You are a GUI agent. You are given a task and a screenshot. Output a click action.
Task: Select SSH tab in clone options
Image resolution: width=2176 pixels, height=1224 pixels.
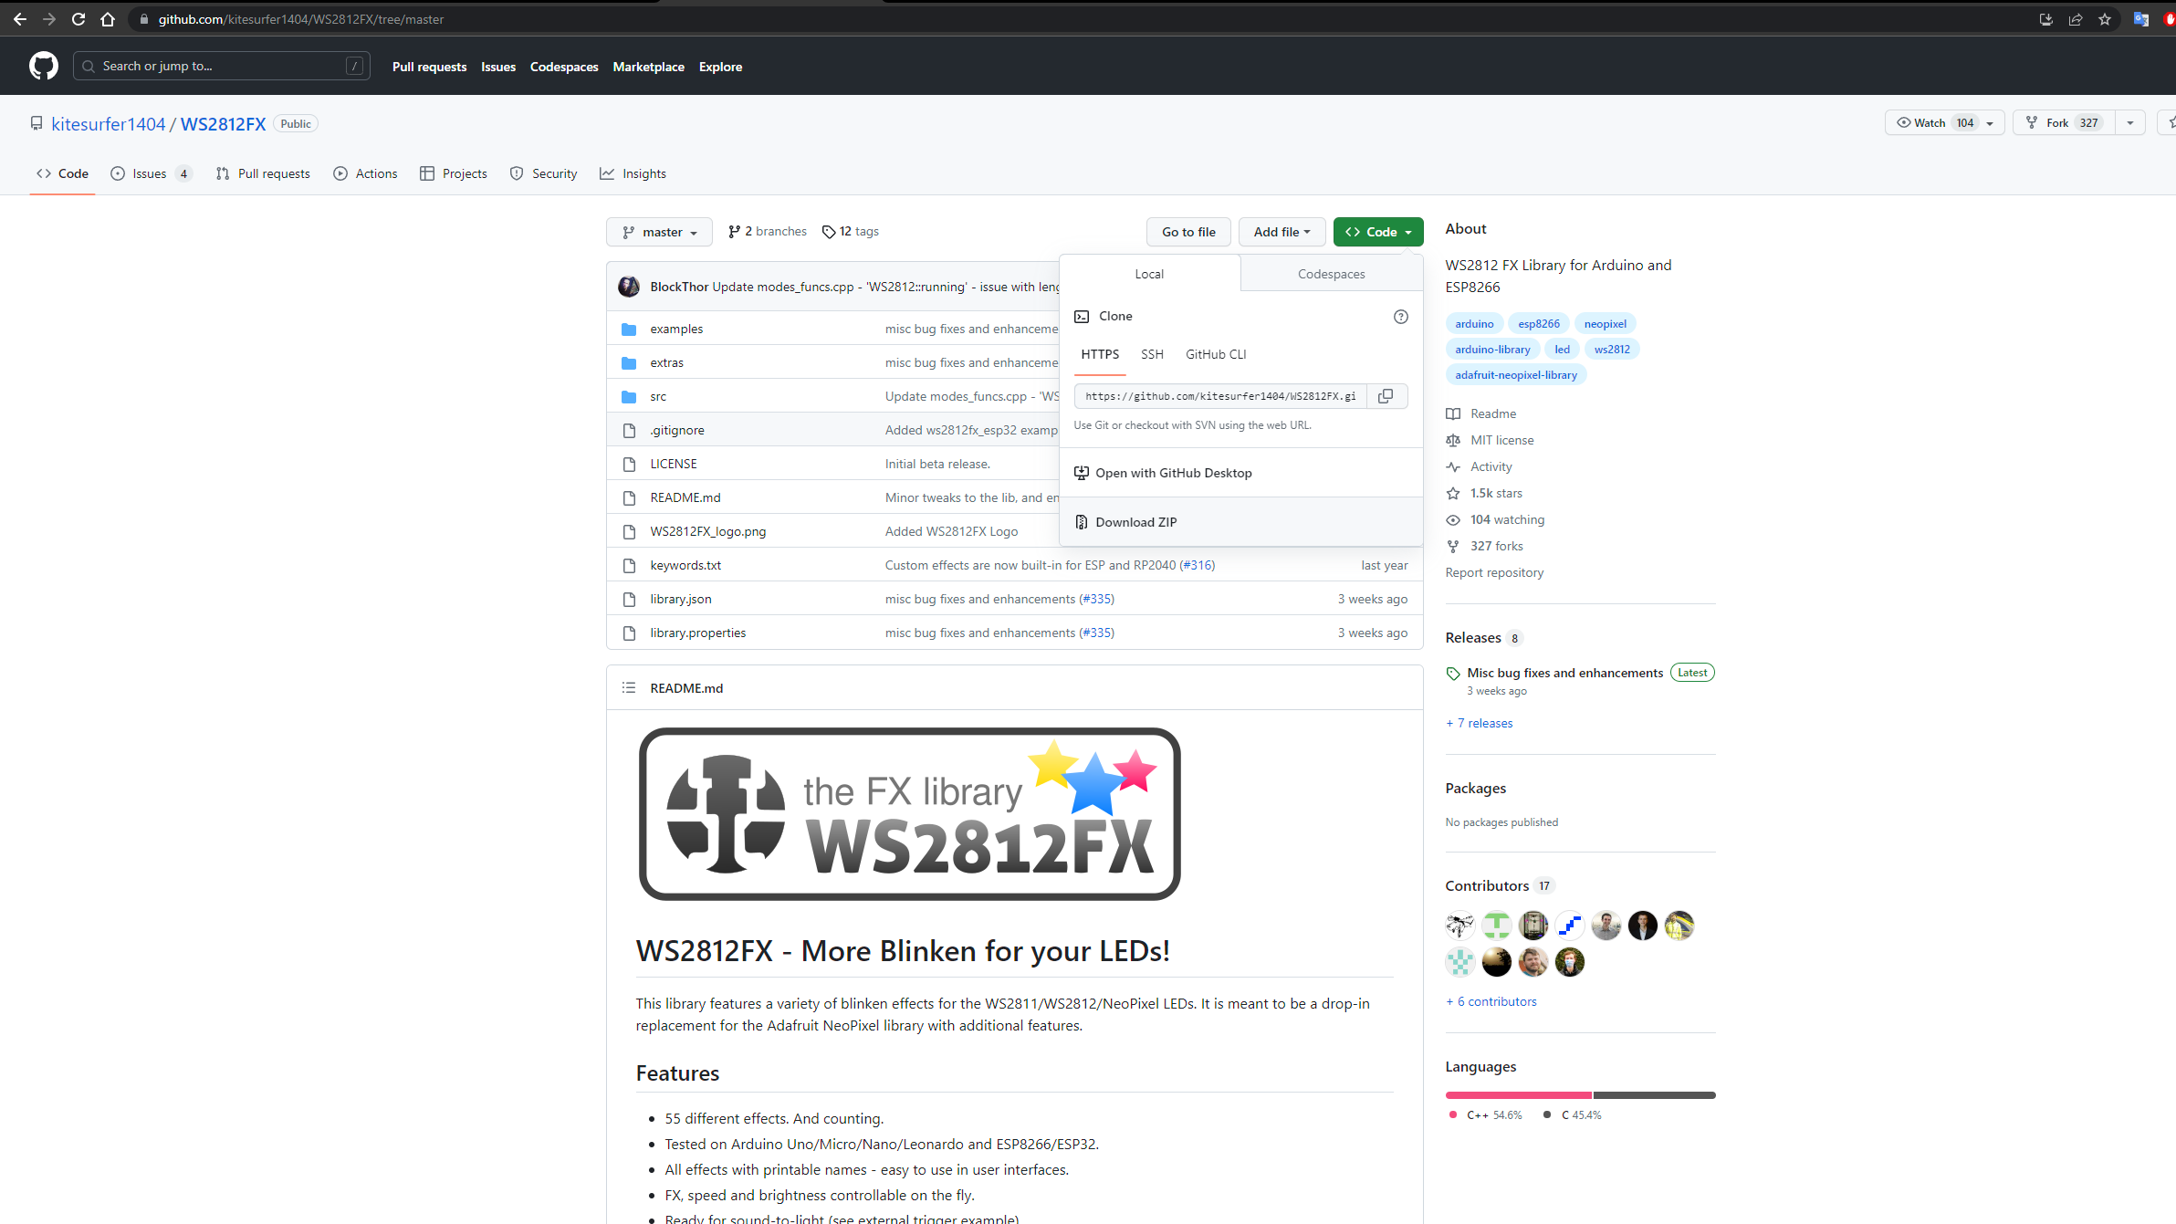[x=1152, y=354]
